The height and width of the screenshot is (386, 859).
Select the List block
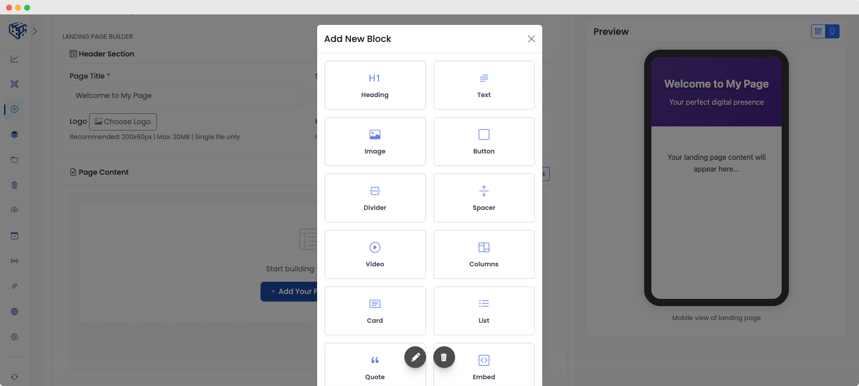pyautogui.click(x=484, y=311)
